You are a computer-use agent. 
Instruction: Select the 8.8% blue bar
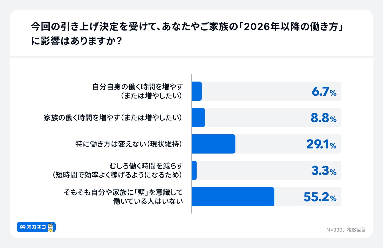[198, 118]
